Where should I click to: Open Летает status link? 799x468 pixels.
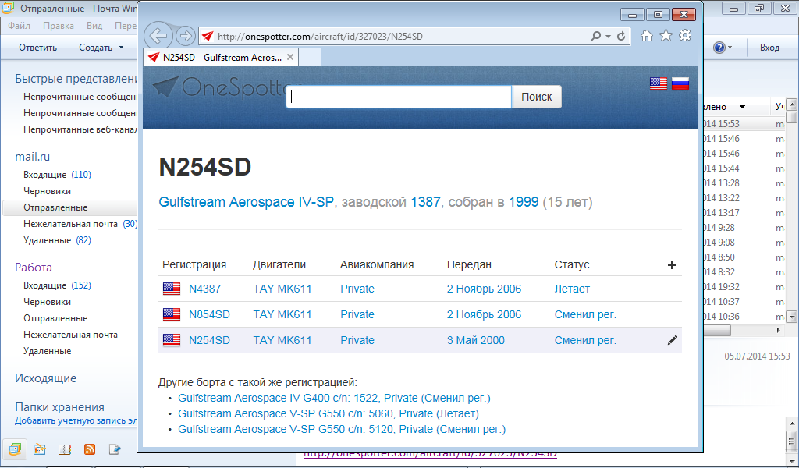(572, 289)
